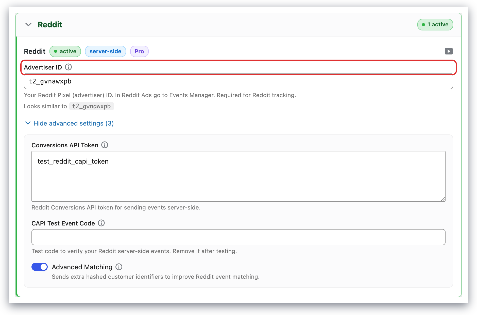
Task: Click the 'server-side' badge
Action: [x=105, y=51]
